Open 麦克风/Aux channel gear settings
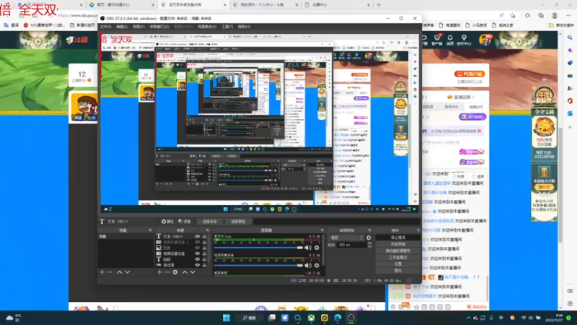 [x=317, y=248]
